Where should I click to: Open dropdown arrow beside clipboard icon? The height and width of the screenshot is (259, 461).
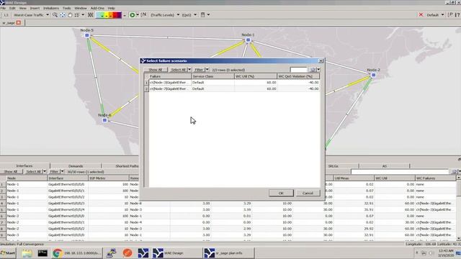tap(208, 15)
